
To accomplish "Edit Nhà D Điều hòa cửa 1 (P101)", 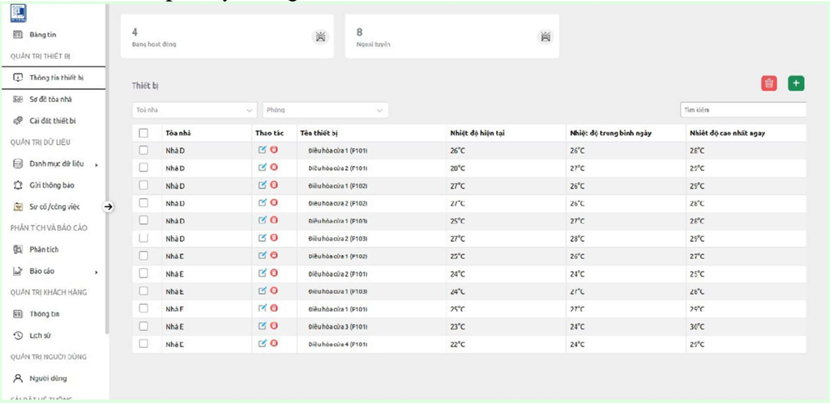I will (262, 150).
